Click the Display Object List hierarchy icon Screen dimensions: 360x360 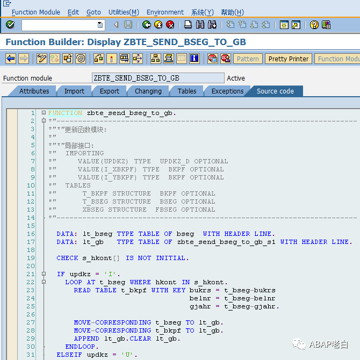click(x=156, y=59)
